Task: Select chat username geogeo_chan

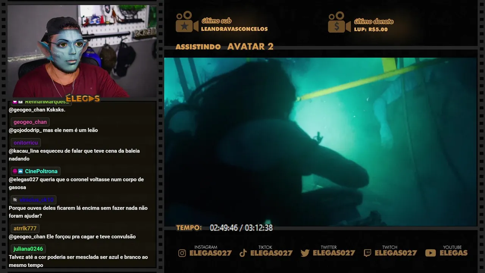Action: coord(30,122)
